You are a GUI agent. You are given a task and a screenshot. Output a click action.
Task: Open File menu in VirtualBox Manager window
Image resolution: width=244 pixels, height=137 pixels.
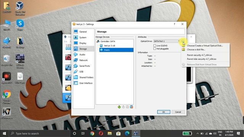pos(66,41)
